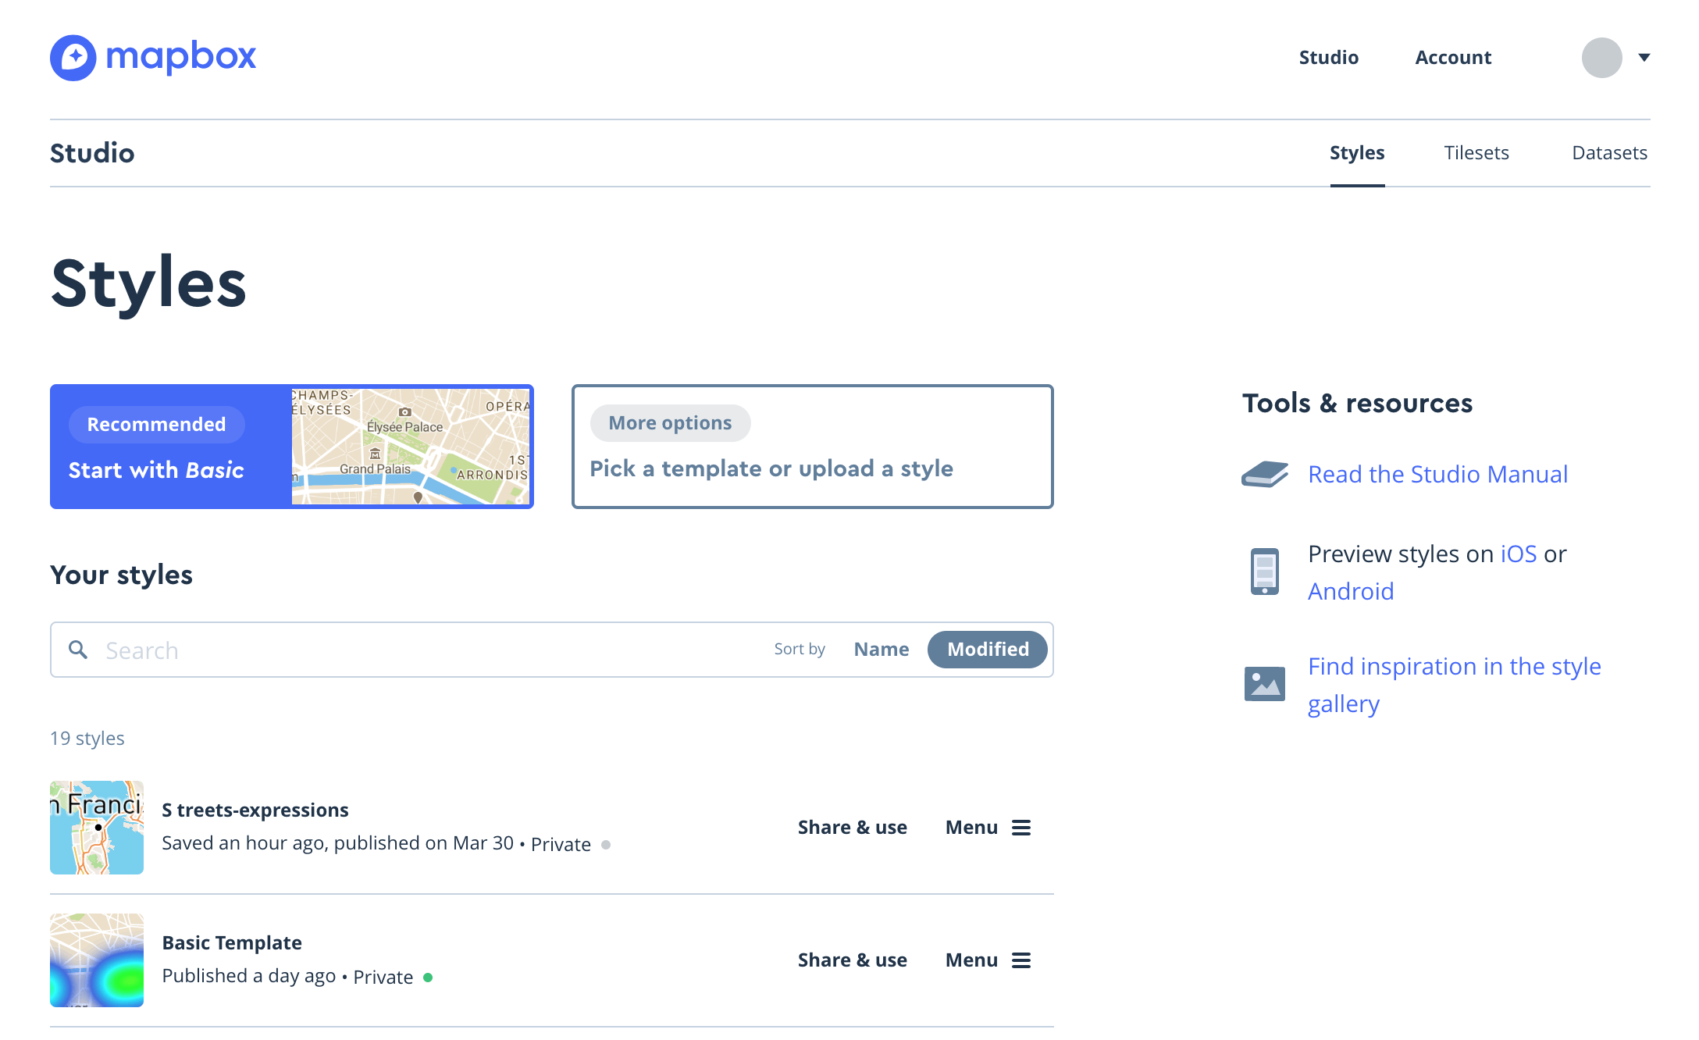Open the Studio nav link
The height and width of the screenshot is (1040, 1699).
click(1328, 58)
